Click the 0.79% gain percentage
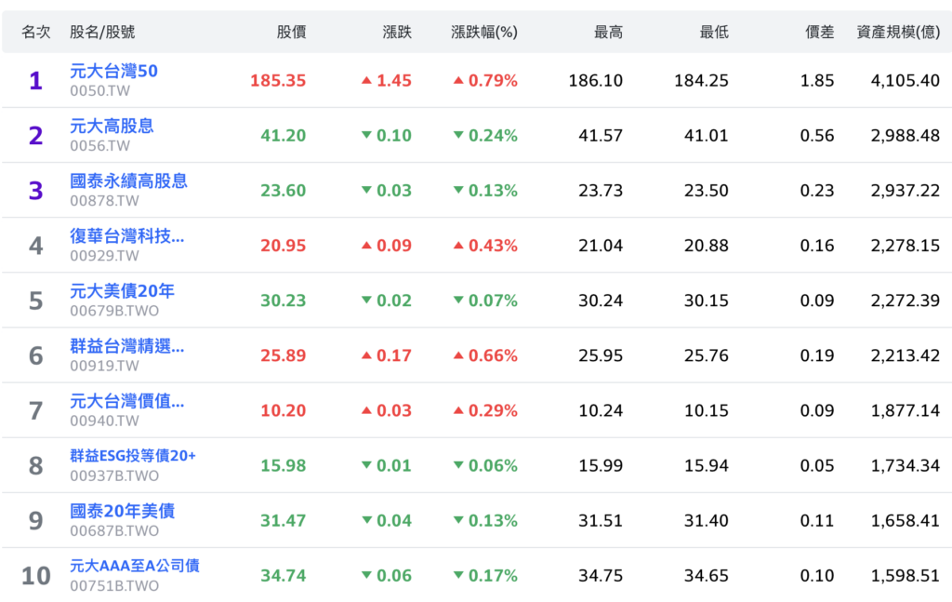Screen dimensions: 952x602 [485, 80]
